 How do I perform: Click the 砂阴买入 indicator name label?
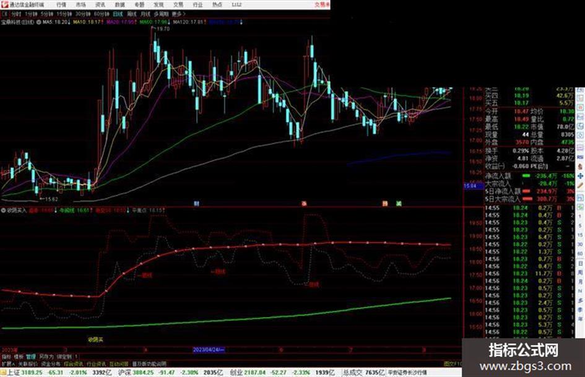click(17, 210)
